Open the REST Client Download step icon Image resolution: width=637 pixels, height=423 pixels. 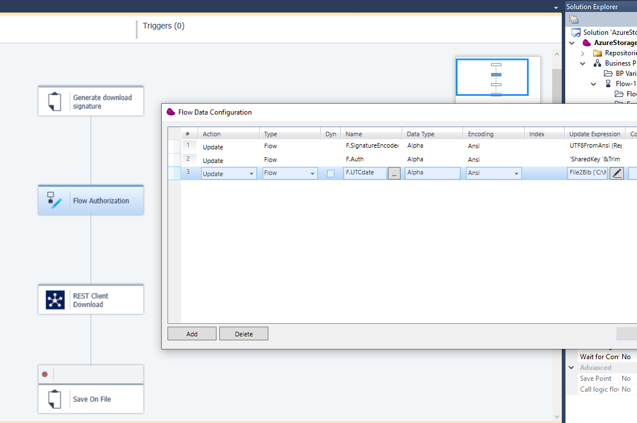point(55,299)
